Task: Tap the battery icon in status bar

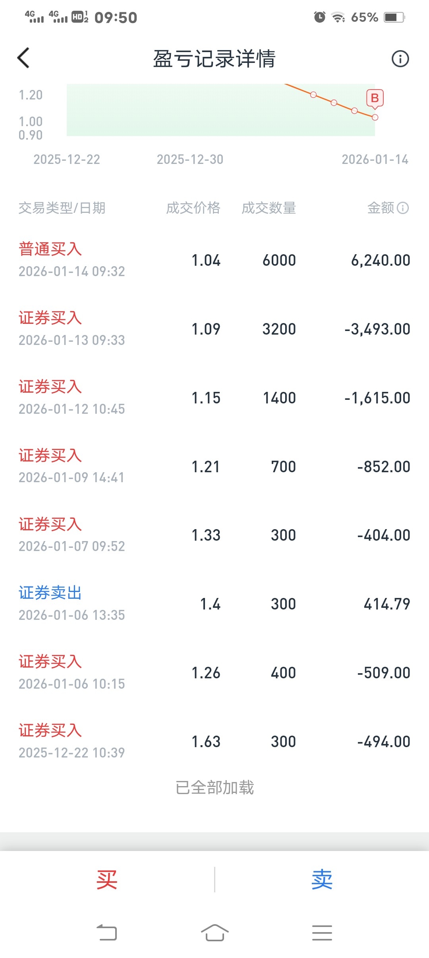Action: [x=394, y=17]
